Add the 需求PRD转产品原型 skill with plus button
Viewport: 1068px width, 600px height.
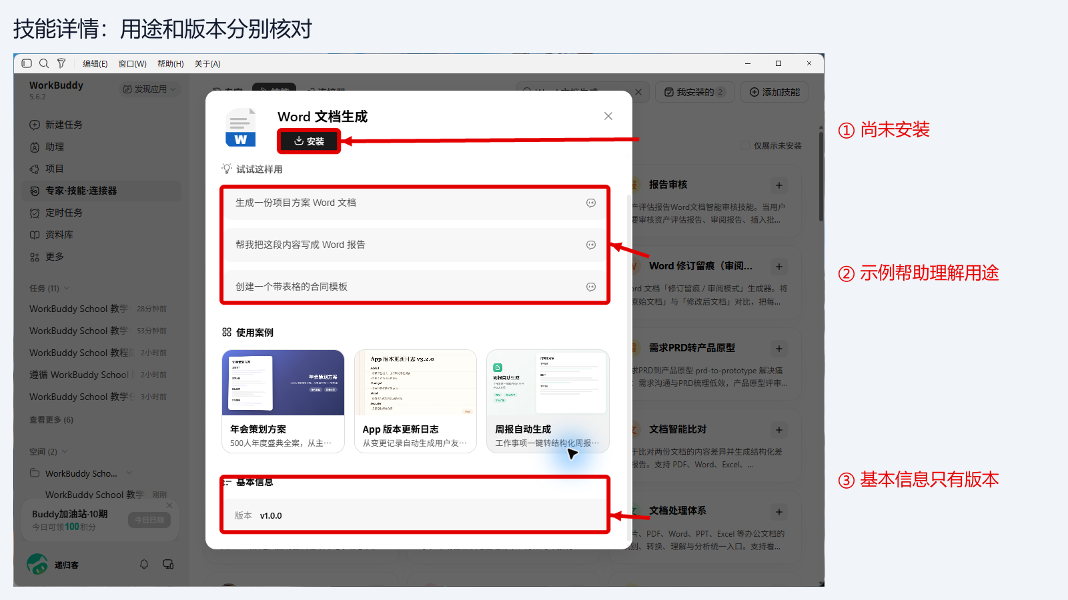(x=779, y=349)
